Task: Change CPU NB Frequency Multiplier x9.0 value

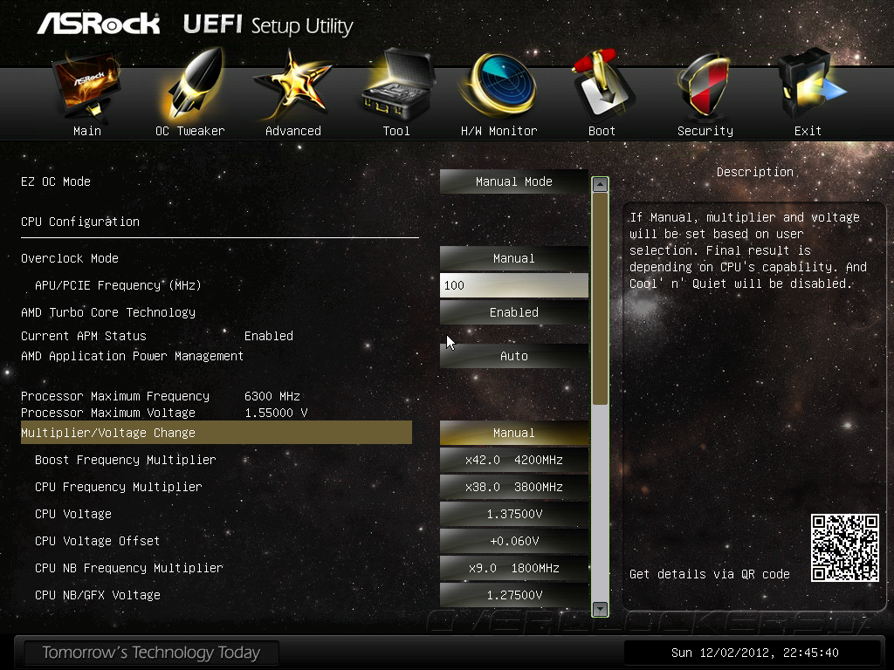Action: [513, 567]
